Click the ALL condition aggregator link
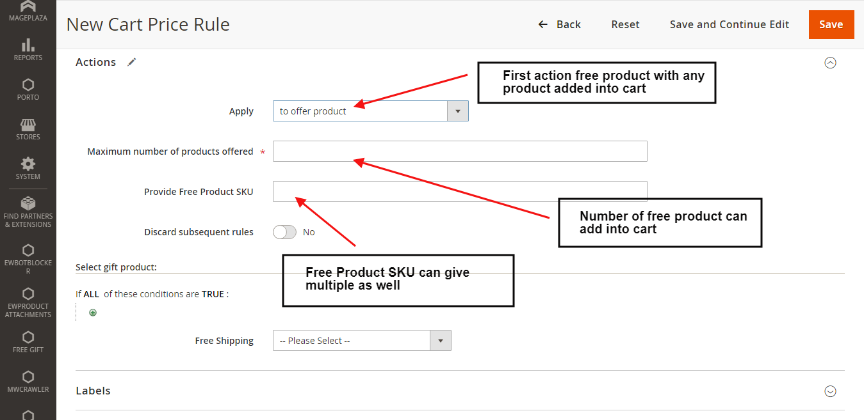Viewport: 864px width, 420px height. (91, 294)
